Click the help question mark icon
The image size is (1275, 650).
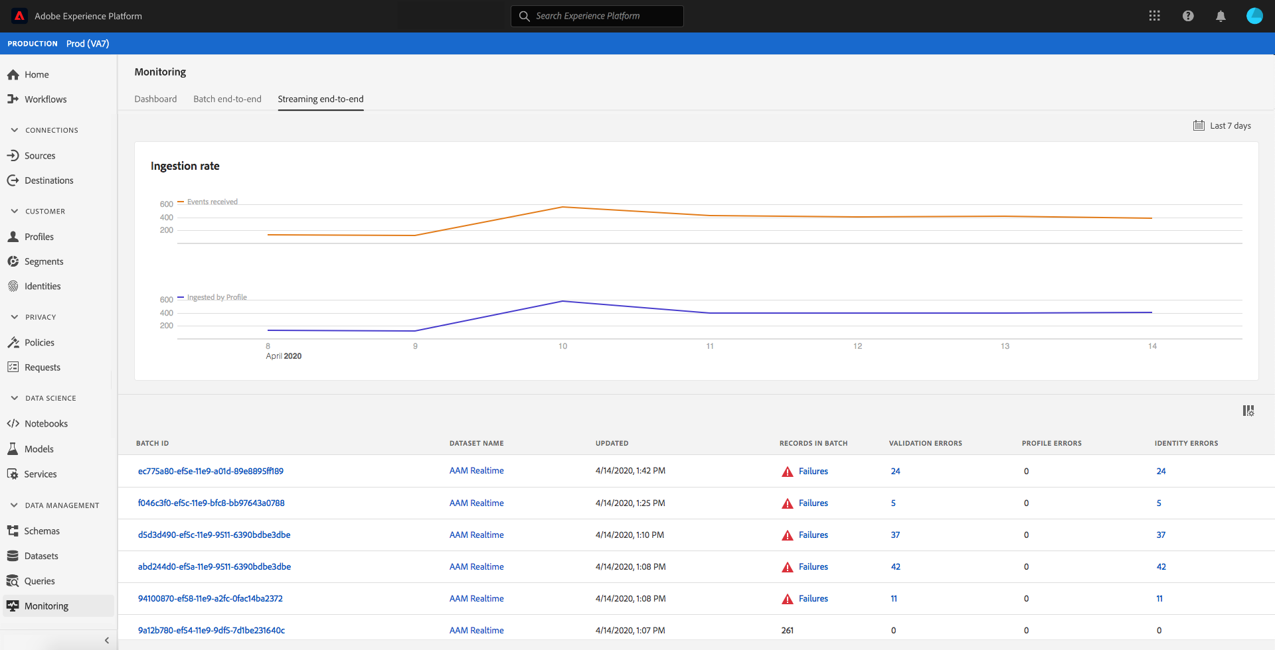pyautogui.click(x=1188, y=16)
